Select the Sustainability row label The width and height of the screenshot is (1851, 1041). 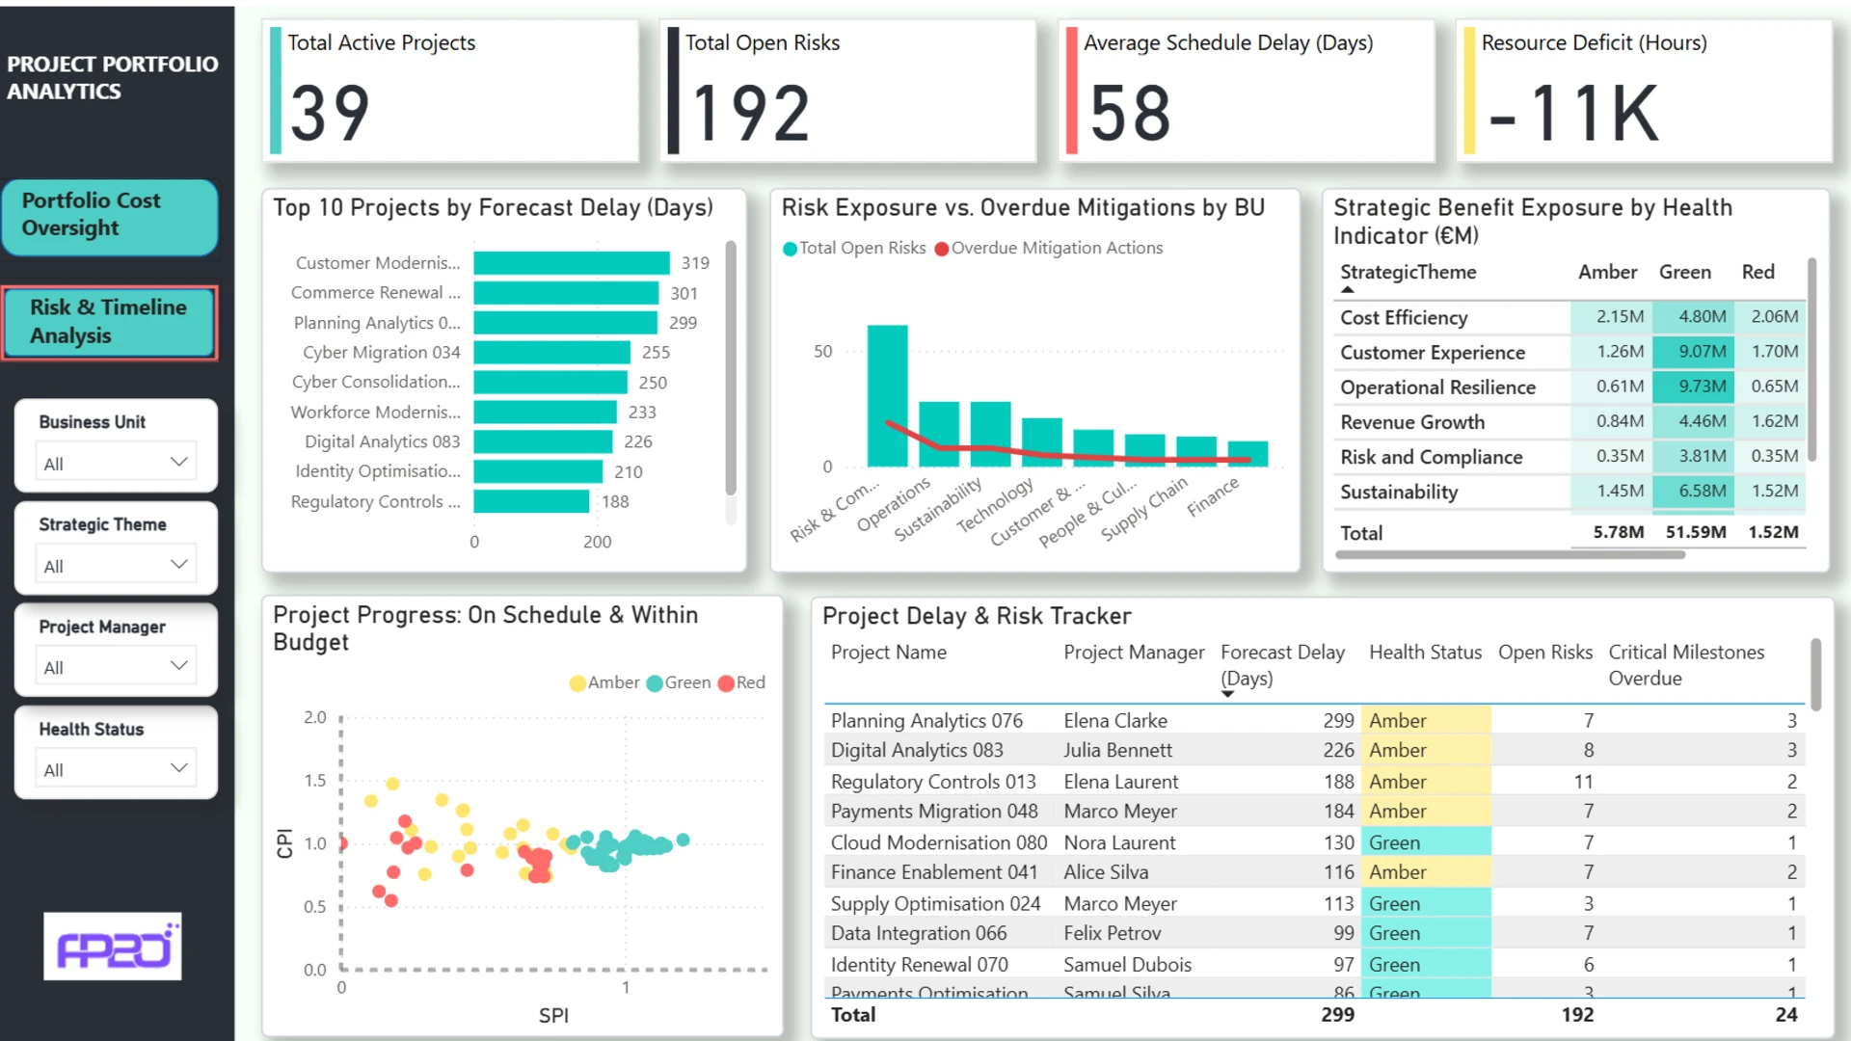pyautogui.click(x=1399, y=492)
